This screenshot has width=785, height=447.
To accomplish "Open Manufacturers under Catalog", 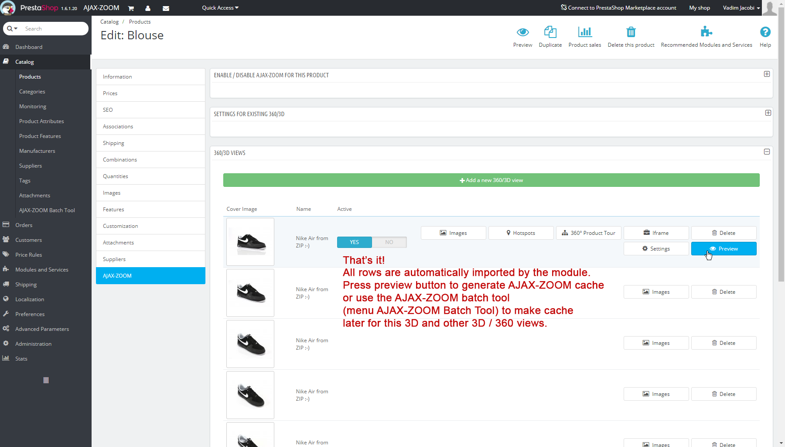I will (37, 151).
